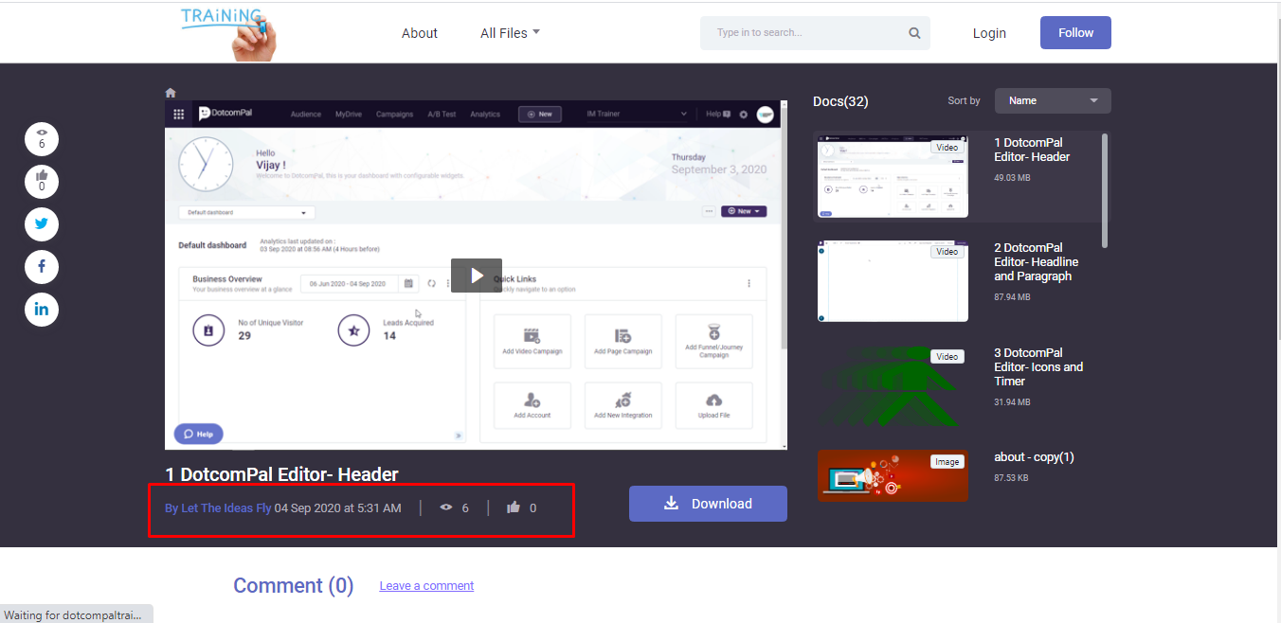1281x623 pixels.
Task: Click the '31.94 MB' file size text
Action: click(x=1013, y=402)
